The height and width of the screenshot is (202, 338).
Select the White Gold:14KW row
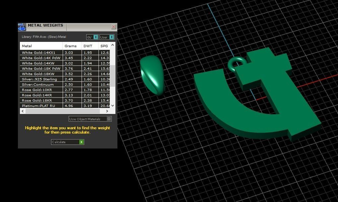pyautogui.click(x=65, y=63)
